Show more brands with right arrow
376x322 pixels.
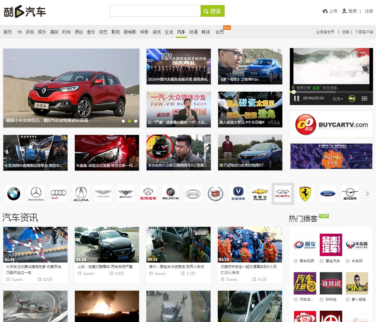(367, 194)
